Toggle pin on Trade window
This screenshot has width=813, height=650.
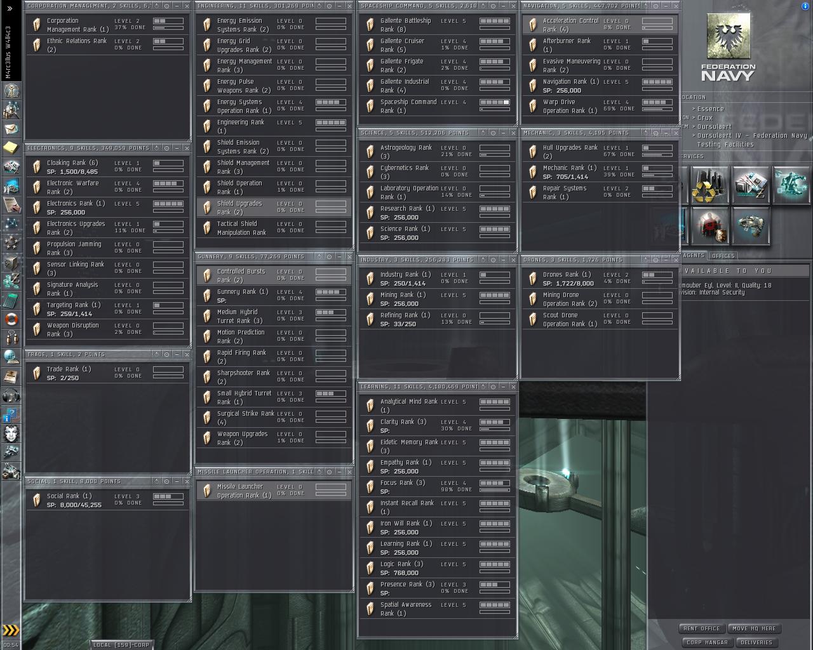pyautogui.click(x=166, y=354)
